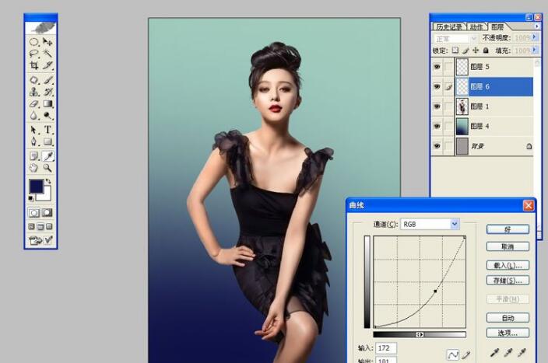Enable Standard edit mode
The image size is (548, 363).
[x=34, y=212]
